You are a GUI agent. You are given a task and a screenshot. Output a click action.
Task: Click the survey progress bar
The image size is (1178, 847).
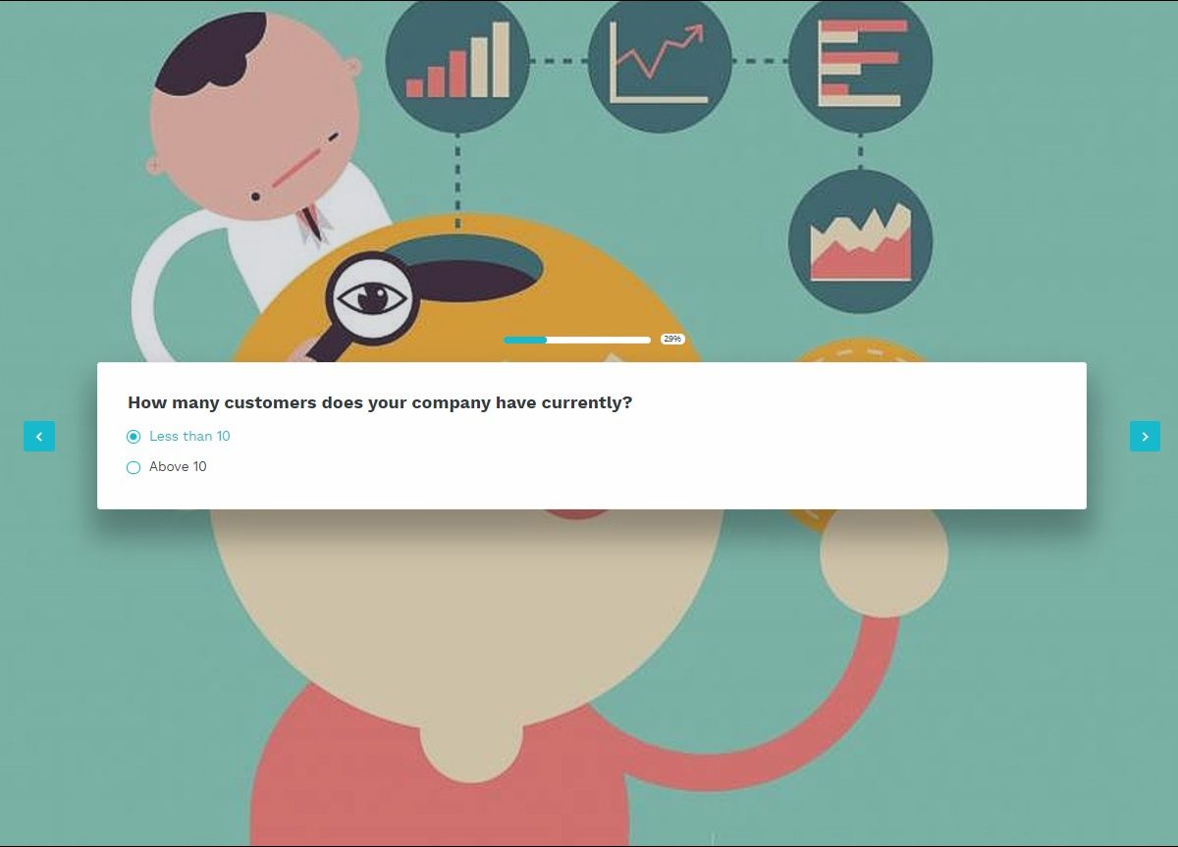pyautogui.click(x=577, y=340)
